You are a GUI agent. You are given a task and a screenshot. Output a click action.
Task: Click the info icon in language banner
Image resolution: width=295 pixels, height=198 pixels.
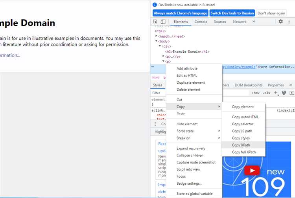[x=155, y=5]
